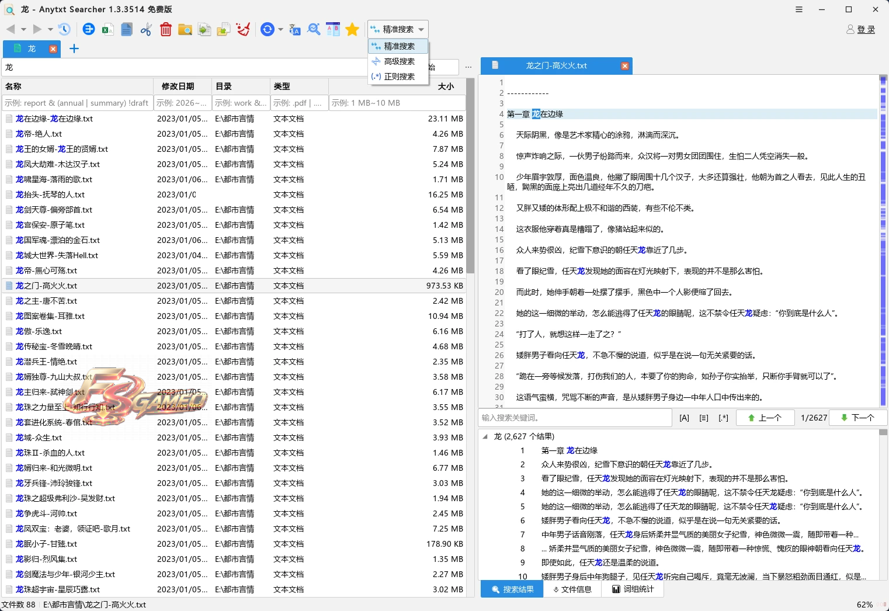Click the index analysis magnifier icon
889x611 pixels.
(314, 29)
